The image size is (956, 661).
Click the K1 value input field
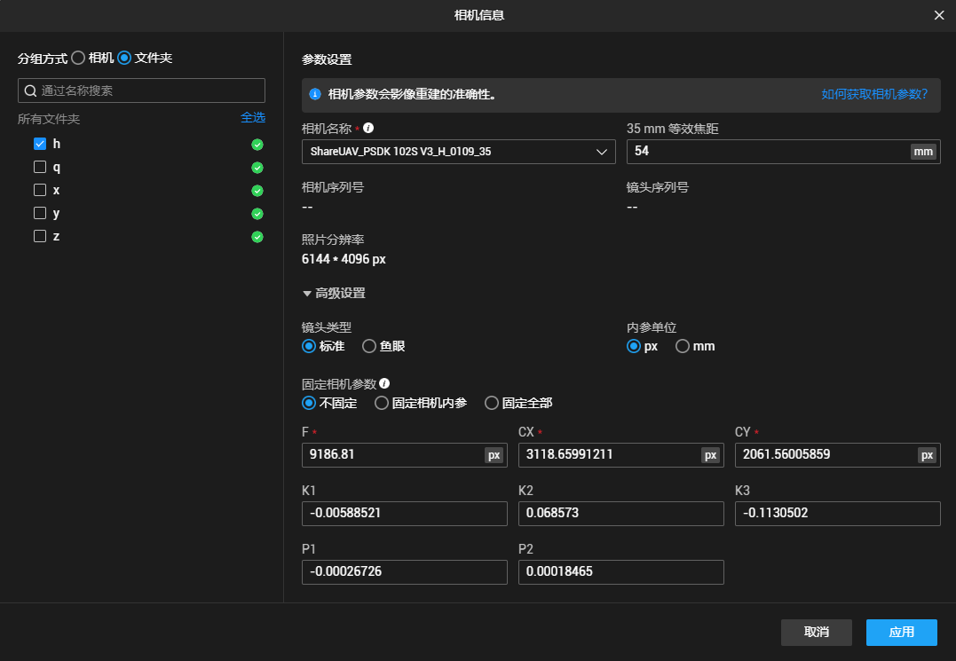(x=404, y=513)
